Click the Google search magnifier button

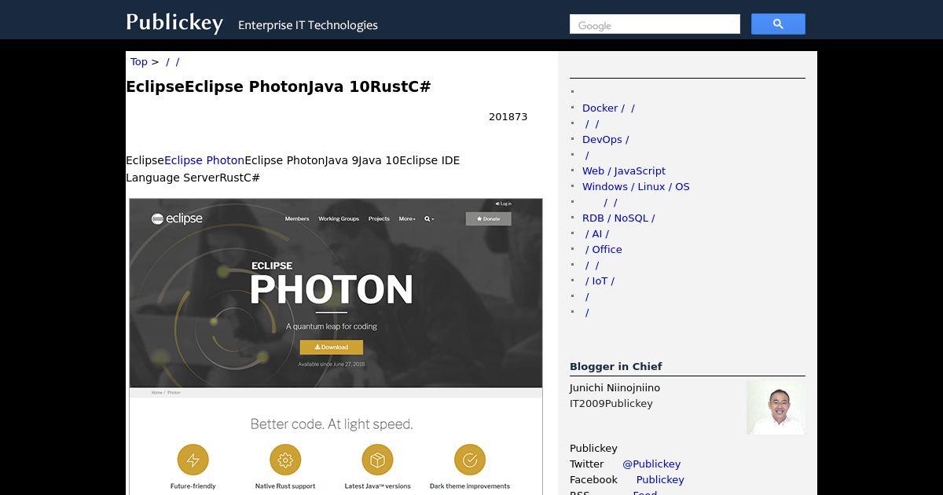pyautogui.click(x=778, y=24)
